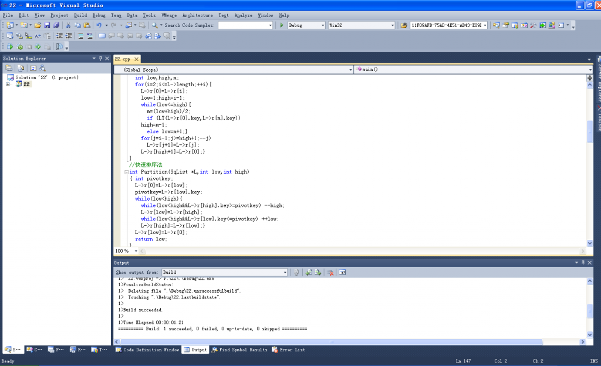Refresh the Solution Explorer view

tap(33, 68)
